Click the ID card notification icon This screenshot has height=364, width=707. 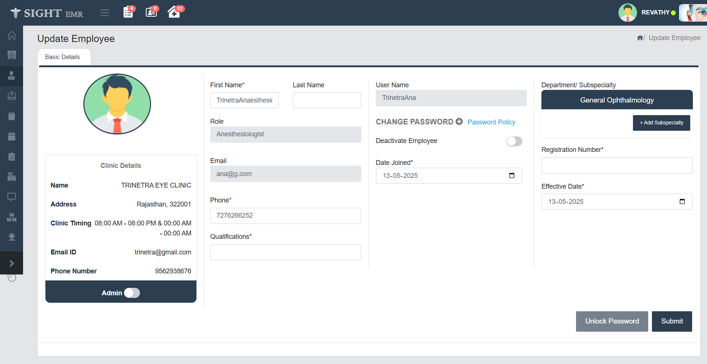[151, 13]
